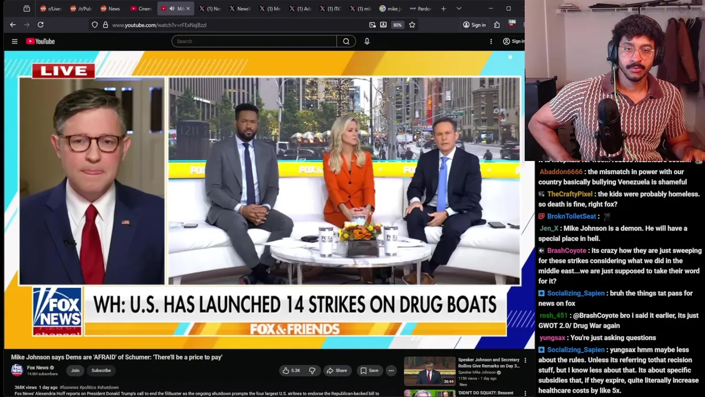Switch to the Cinema YouTube tab
705x397 pixels.
[141, 9]
